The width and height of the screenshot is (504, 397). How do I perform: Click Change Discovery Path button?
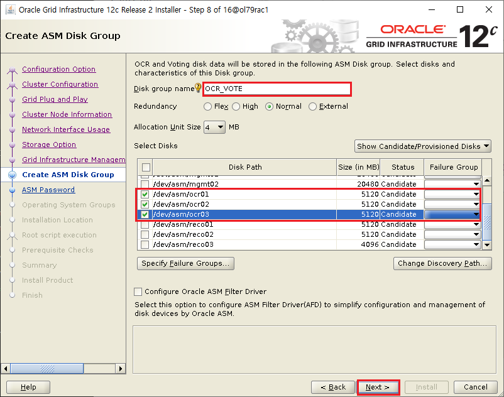pos(442,263)
